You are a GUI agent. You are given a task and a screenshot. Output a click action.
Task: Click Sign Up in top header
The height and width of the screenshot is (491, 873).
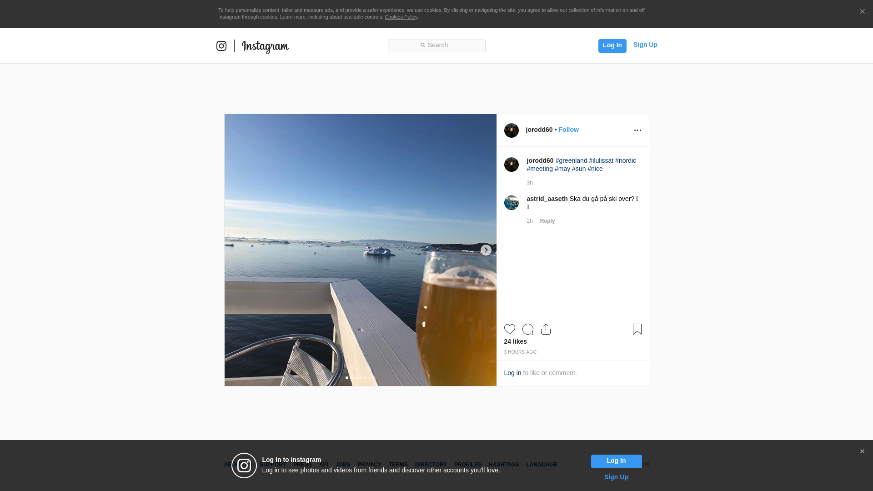tap(645, 45)
